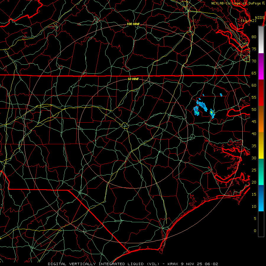
Task: Click the small isolated blue echo farthest east
Action: 221,95
